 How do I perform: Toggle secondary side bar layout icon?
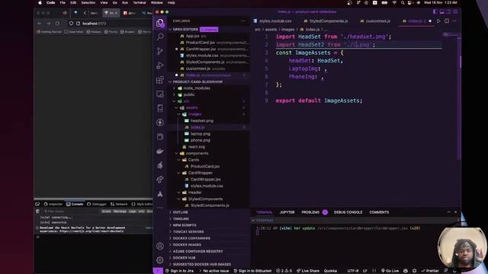(x=448, y=12)
